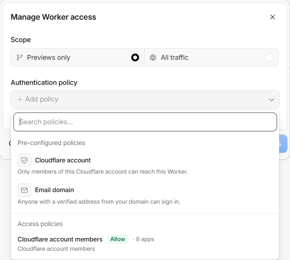Choose the Cloudflare account pre-configured policy
Viewport: 290px width, 260px height.
coord(145,164)
